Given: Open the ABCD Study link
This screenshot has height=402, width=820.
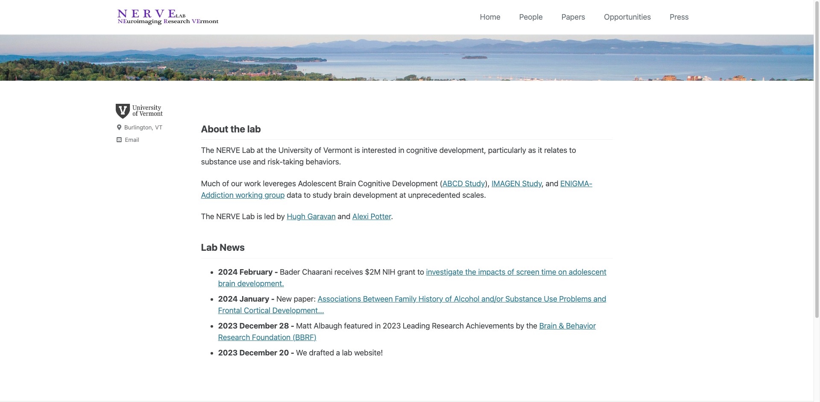Looking at the screenshot, I should point(464,184).
